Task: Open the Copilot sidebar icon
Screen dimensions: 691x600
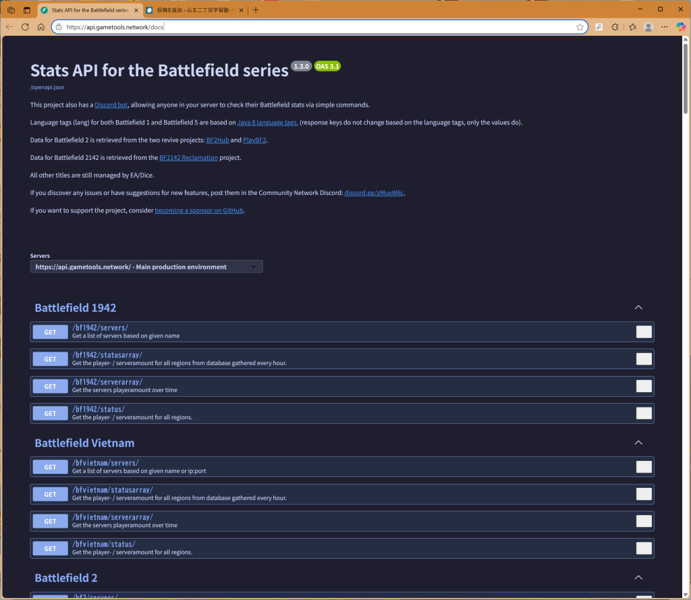Action: pyautogui.click(x=680, y=27)
